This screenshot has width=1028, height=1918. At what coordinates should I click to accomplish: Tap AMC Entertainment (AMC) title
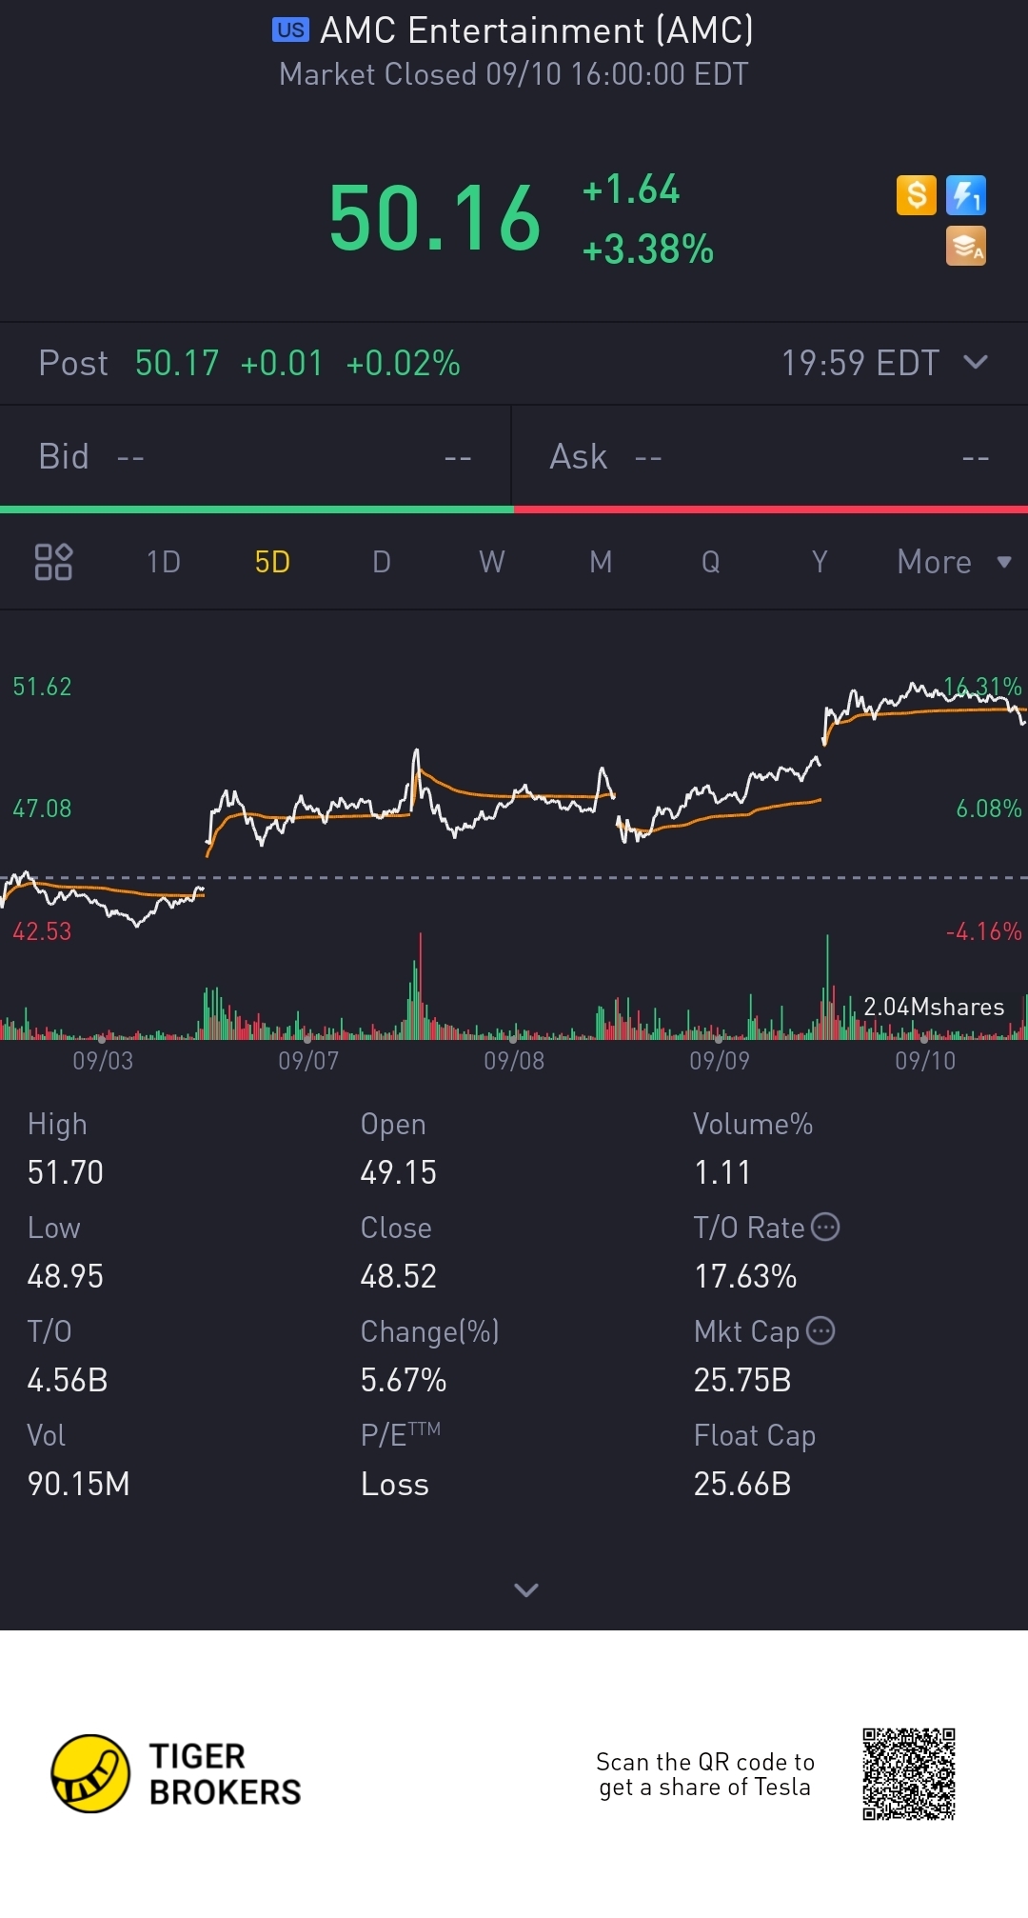click(537, 30)
